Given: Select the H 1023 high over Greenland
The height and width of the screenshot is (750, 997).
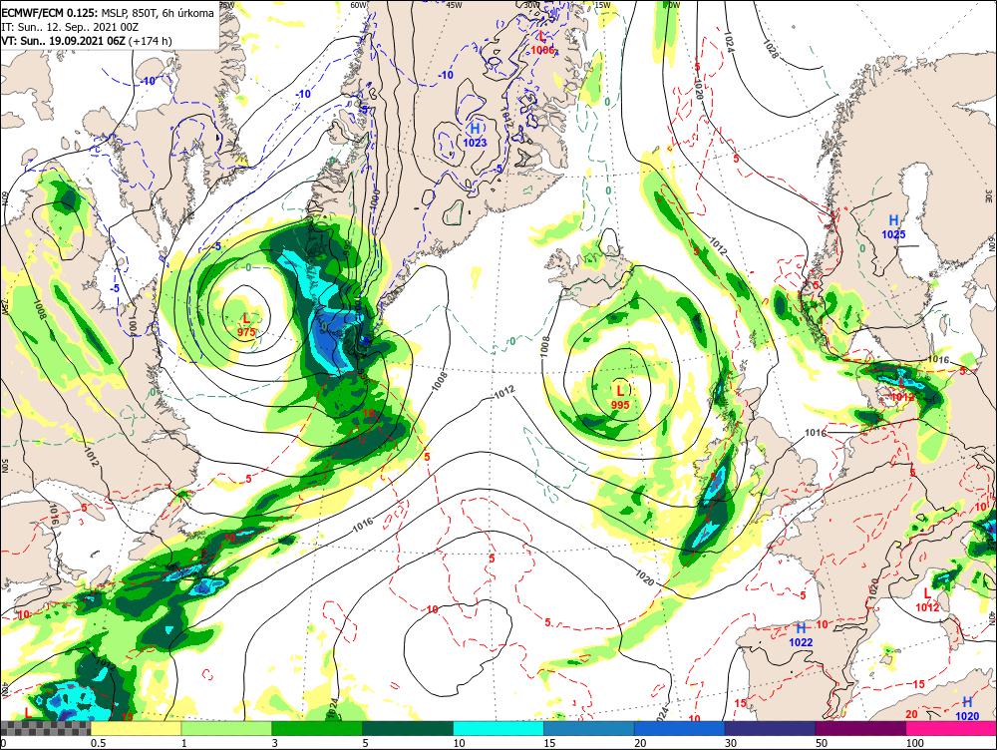Looking at the screenshot, I should pyautogui.click(x=475, y=136).
